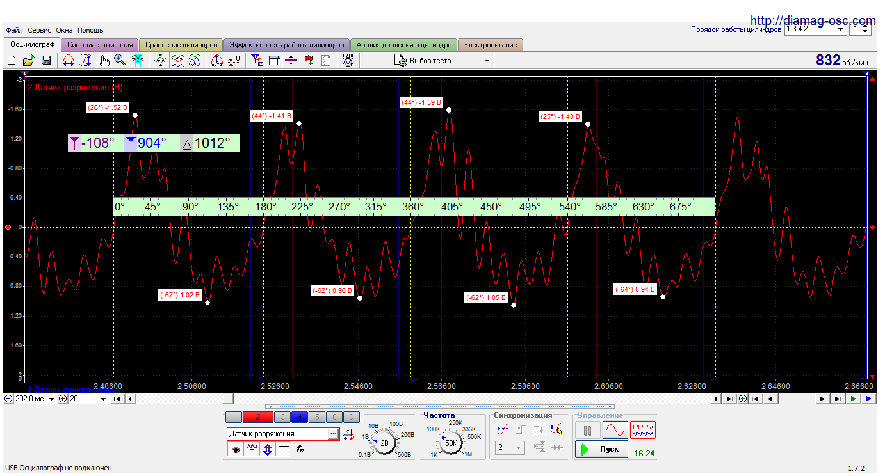This screenshot has height=476, width=885.
Task: Open Анализ давления в цилиндре tab
Action: [x=404, y=45]
